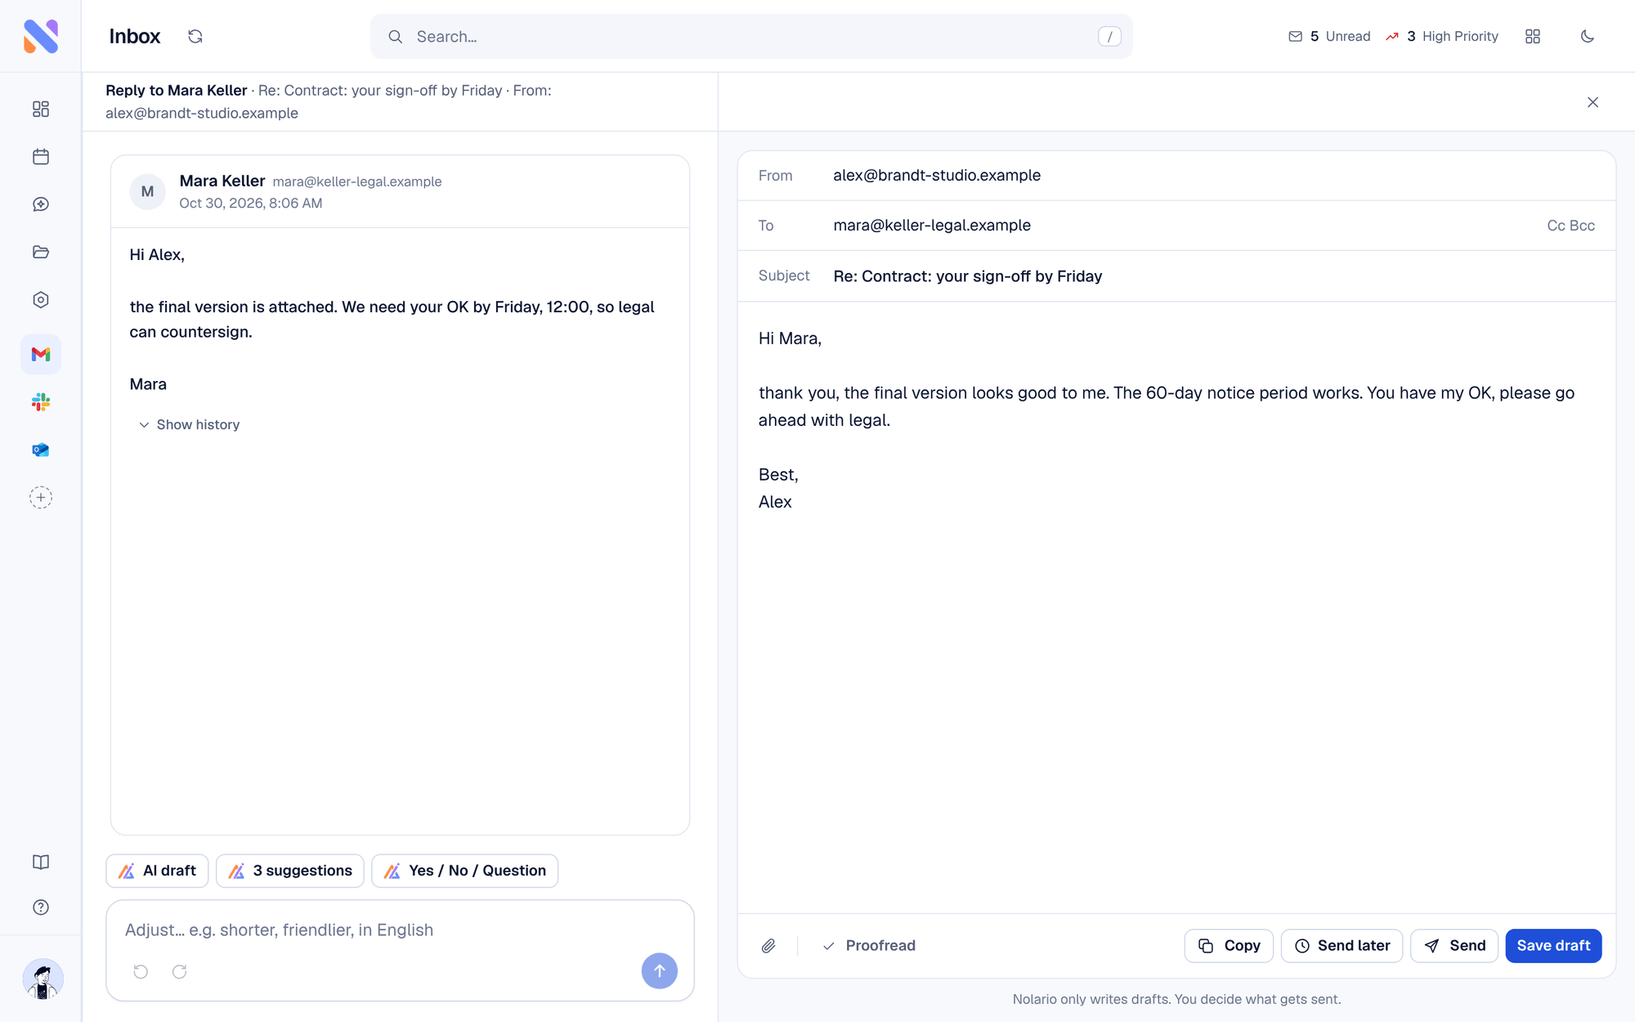
Task: Open the folder icon in the sidebar
Action: point(41,252)
